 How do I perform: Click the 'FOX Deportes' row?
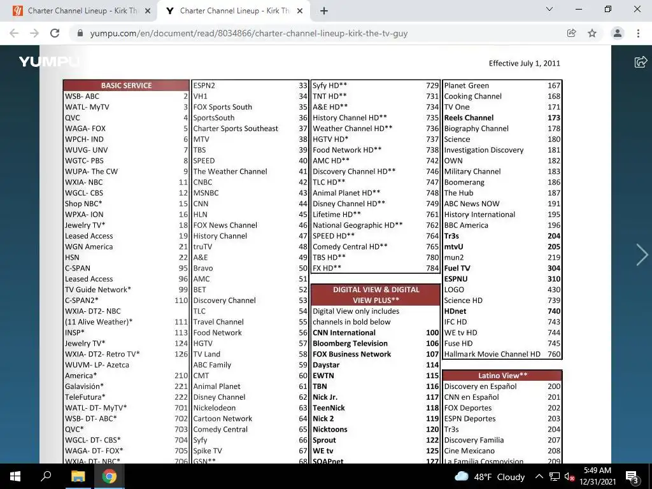502,407
